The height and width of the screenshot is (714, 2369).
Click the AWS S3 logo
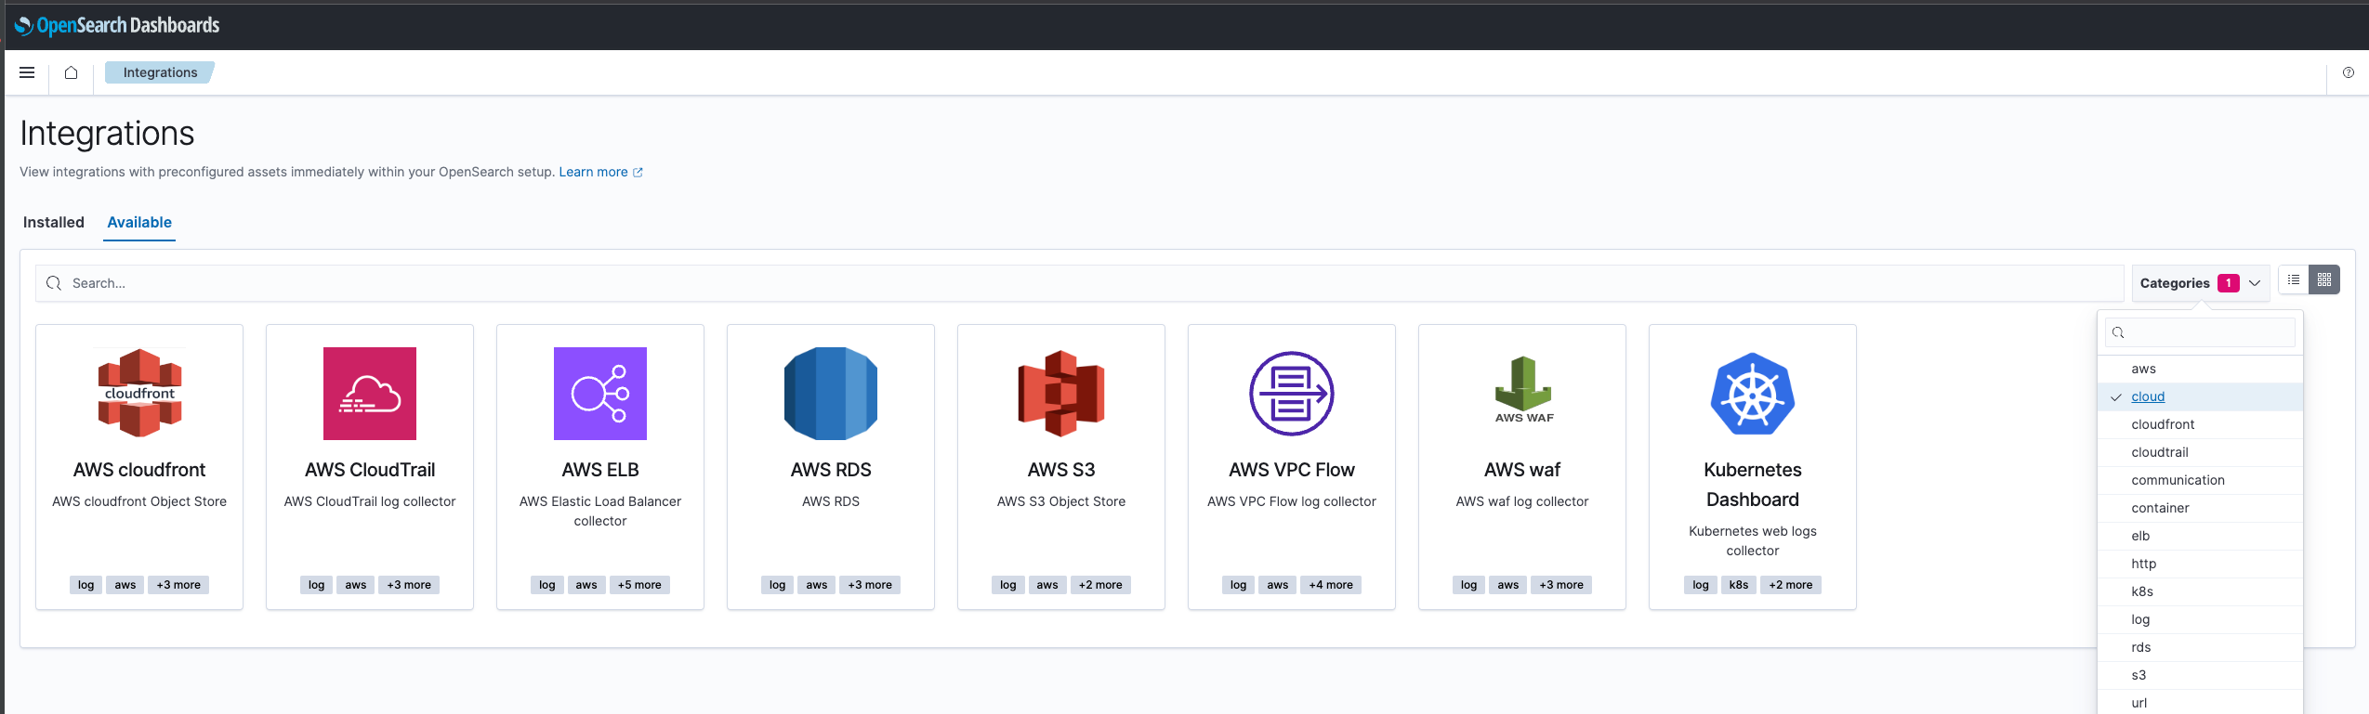[1061, 394]
